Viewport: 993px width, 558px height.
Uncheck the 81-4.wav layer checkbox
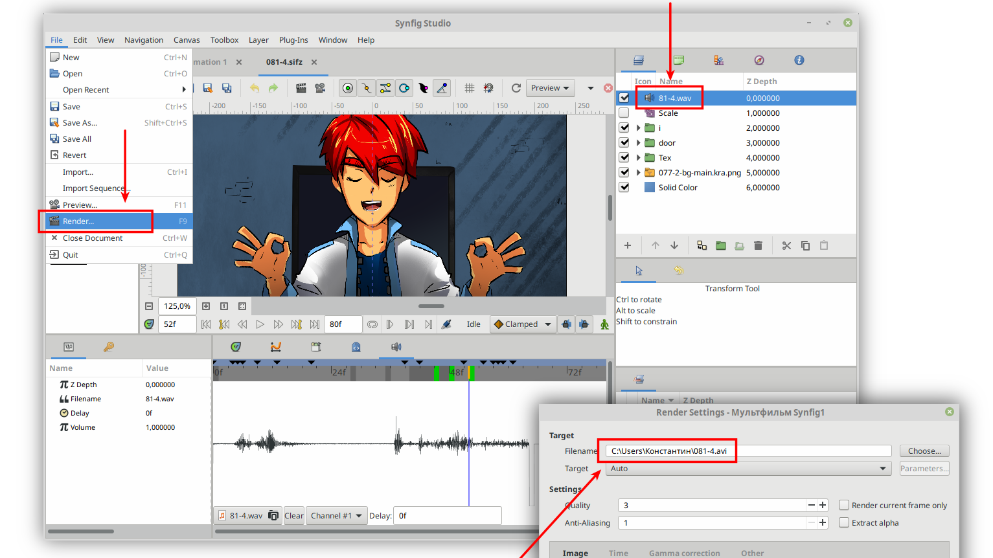point(624,98)
